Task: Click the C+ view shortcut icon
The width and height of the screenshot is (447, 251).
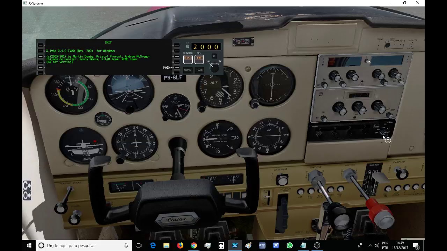Action: click(x=27, y=185)
